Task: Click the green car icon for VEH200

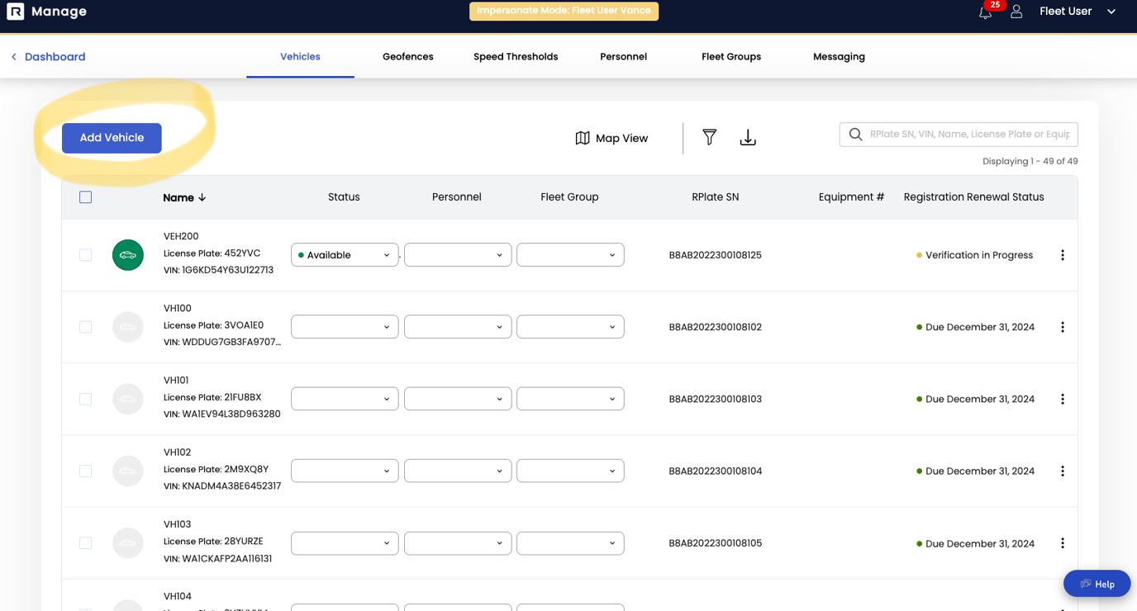Action: (x=128, y=255)
